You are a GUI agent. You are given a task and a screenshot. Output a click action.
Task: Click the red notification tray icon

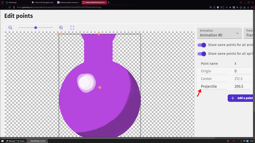tap(228, 141)
